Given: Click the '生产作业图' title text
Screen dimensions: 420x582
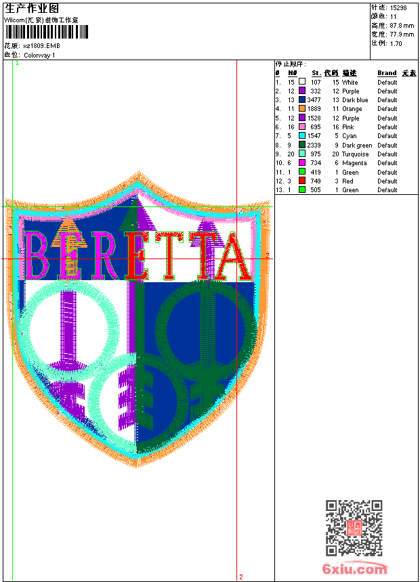Looking at the screenshot, I should [32, 9].
